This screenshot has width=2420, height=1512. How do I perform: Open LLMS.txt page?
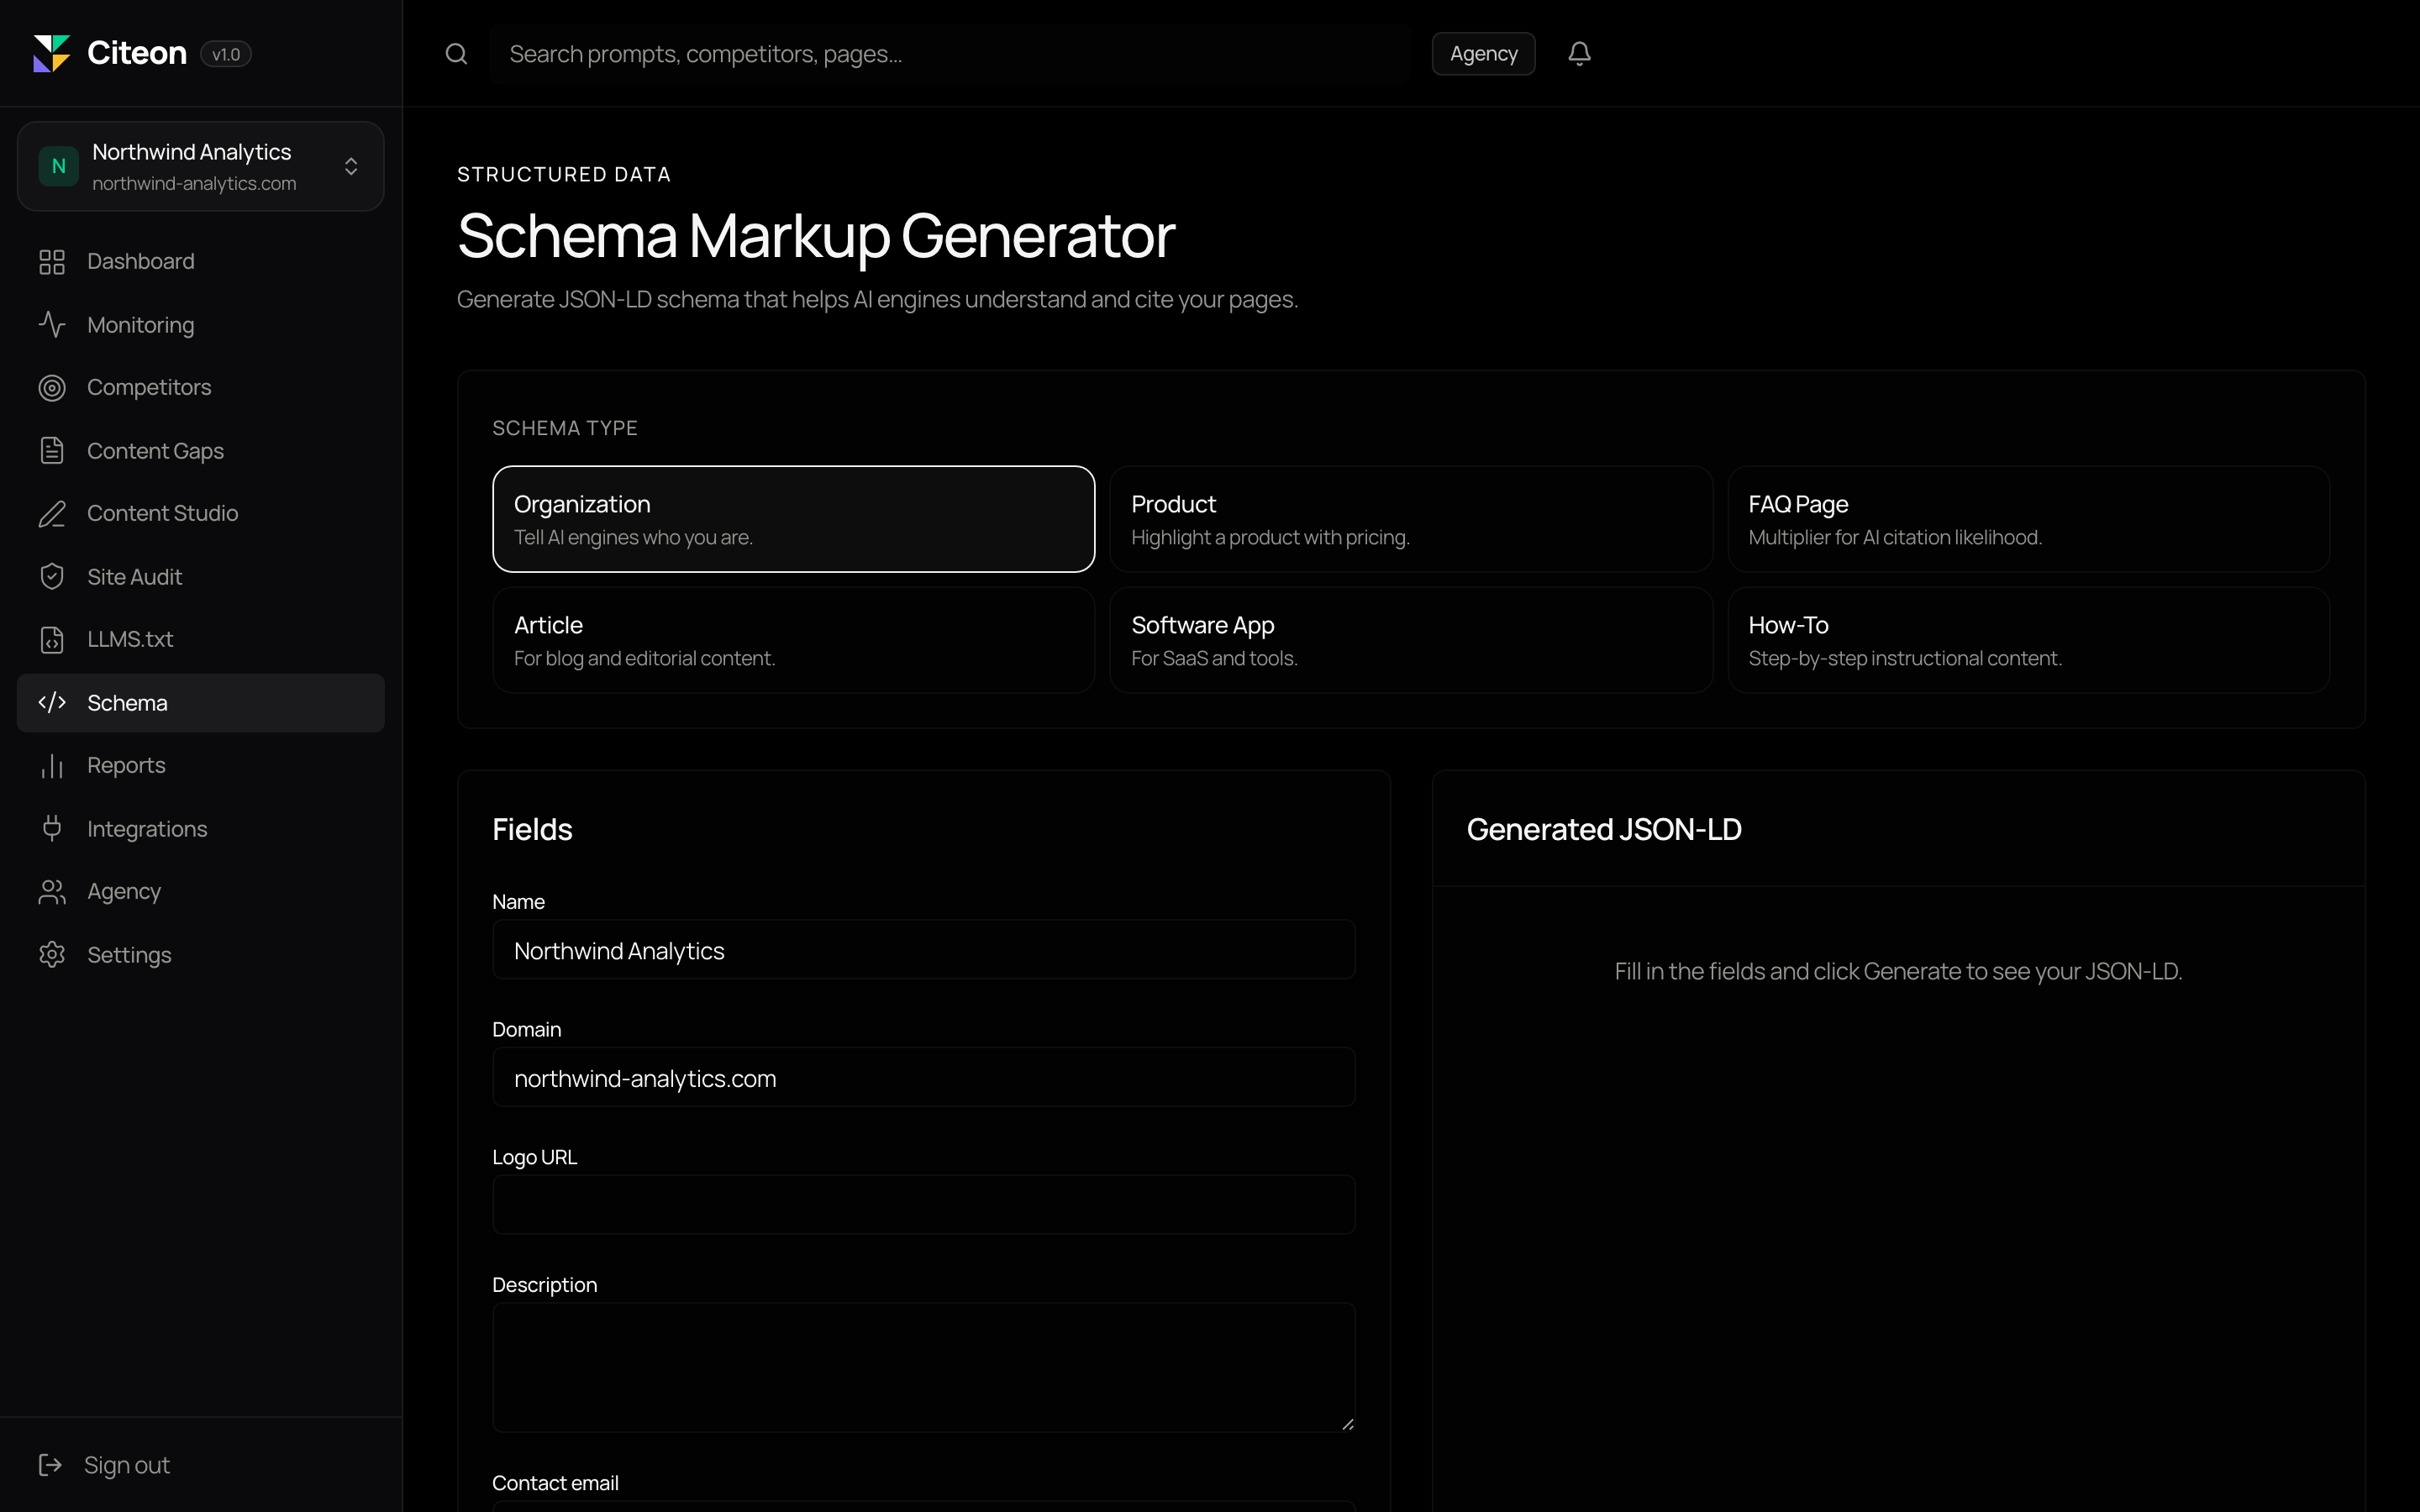tap(201, 640)
